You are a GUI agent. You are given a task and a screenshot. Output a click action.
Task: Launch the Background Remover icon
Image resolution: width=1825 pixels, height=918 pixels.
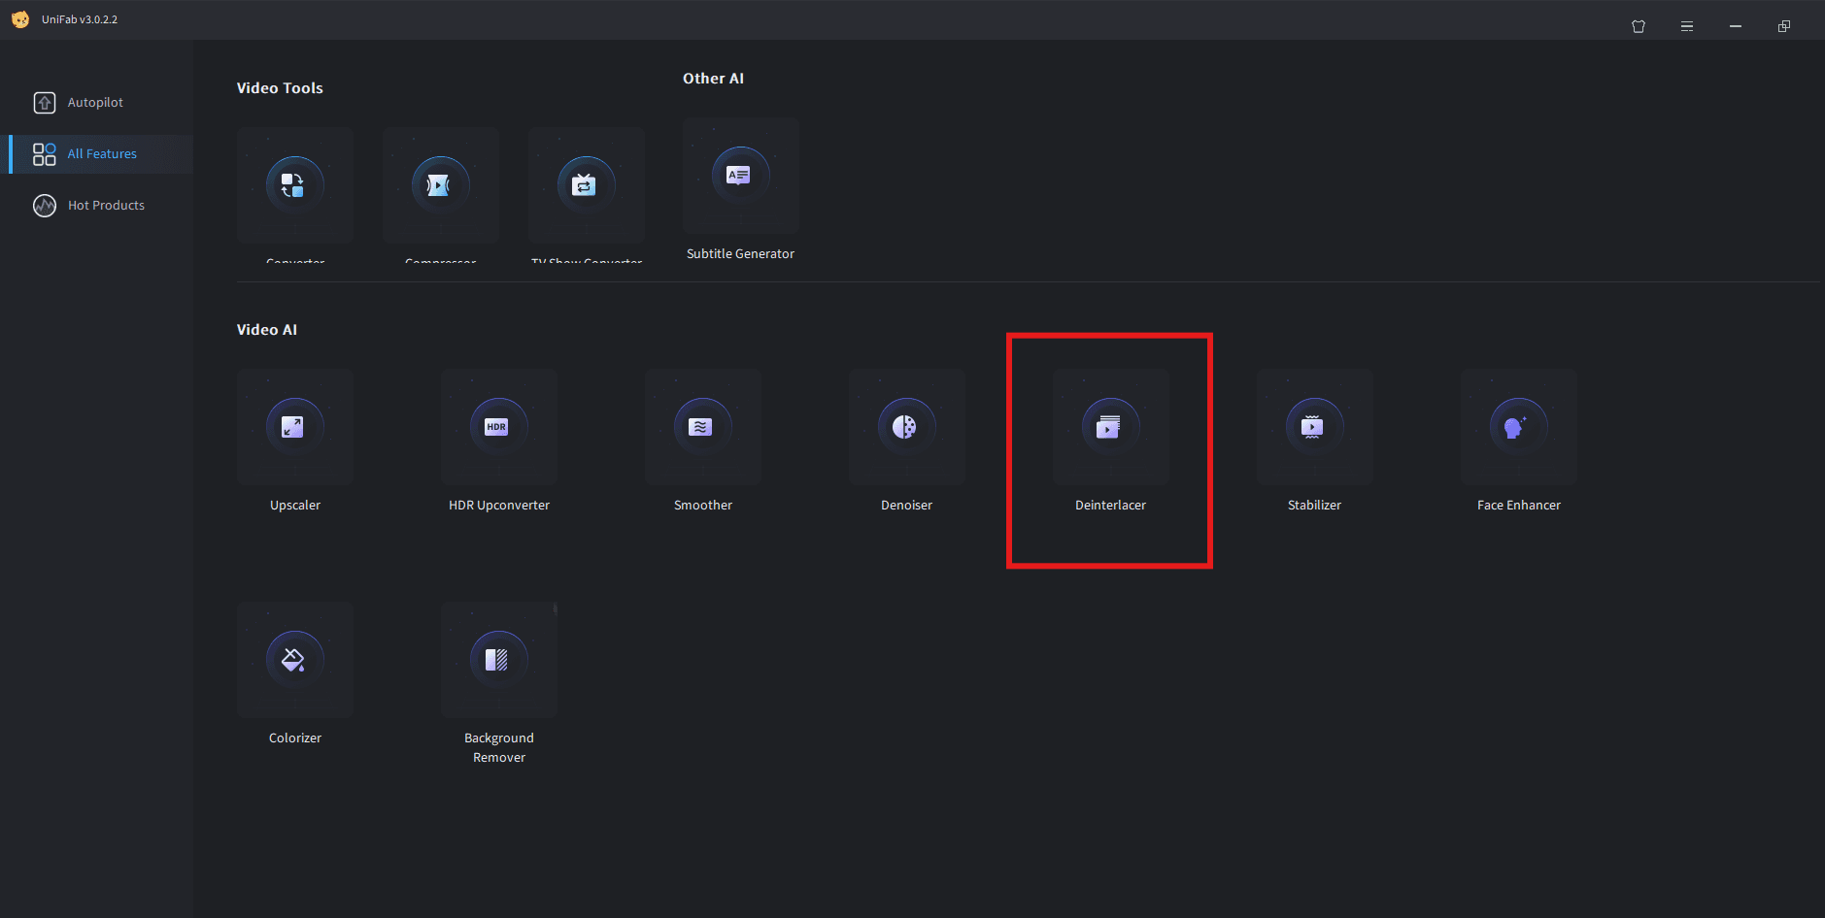498,660
